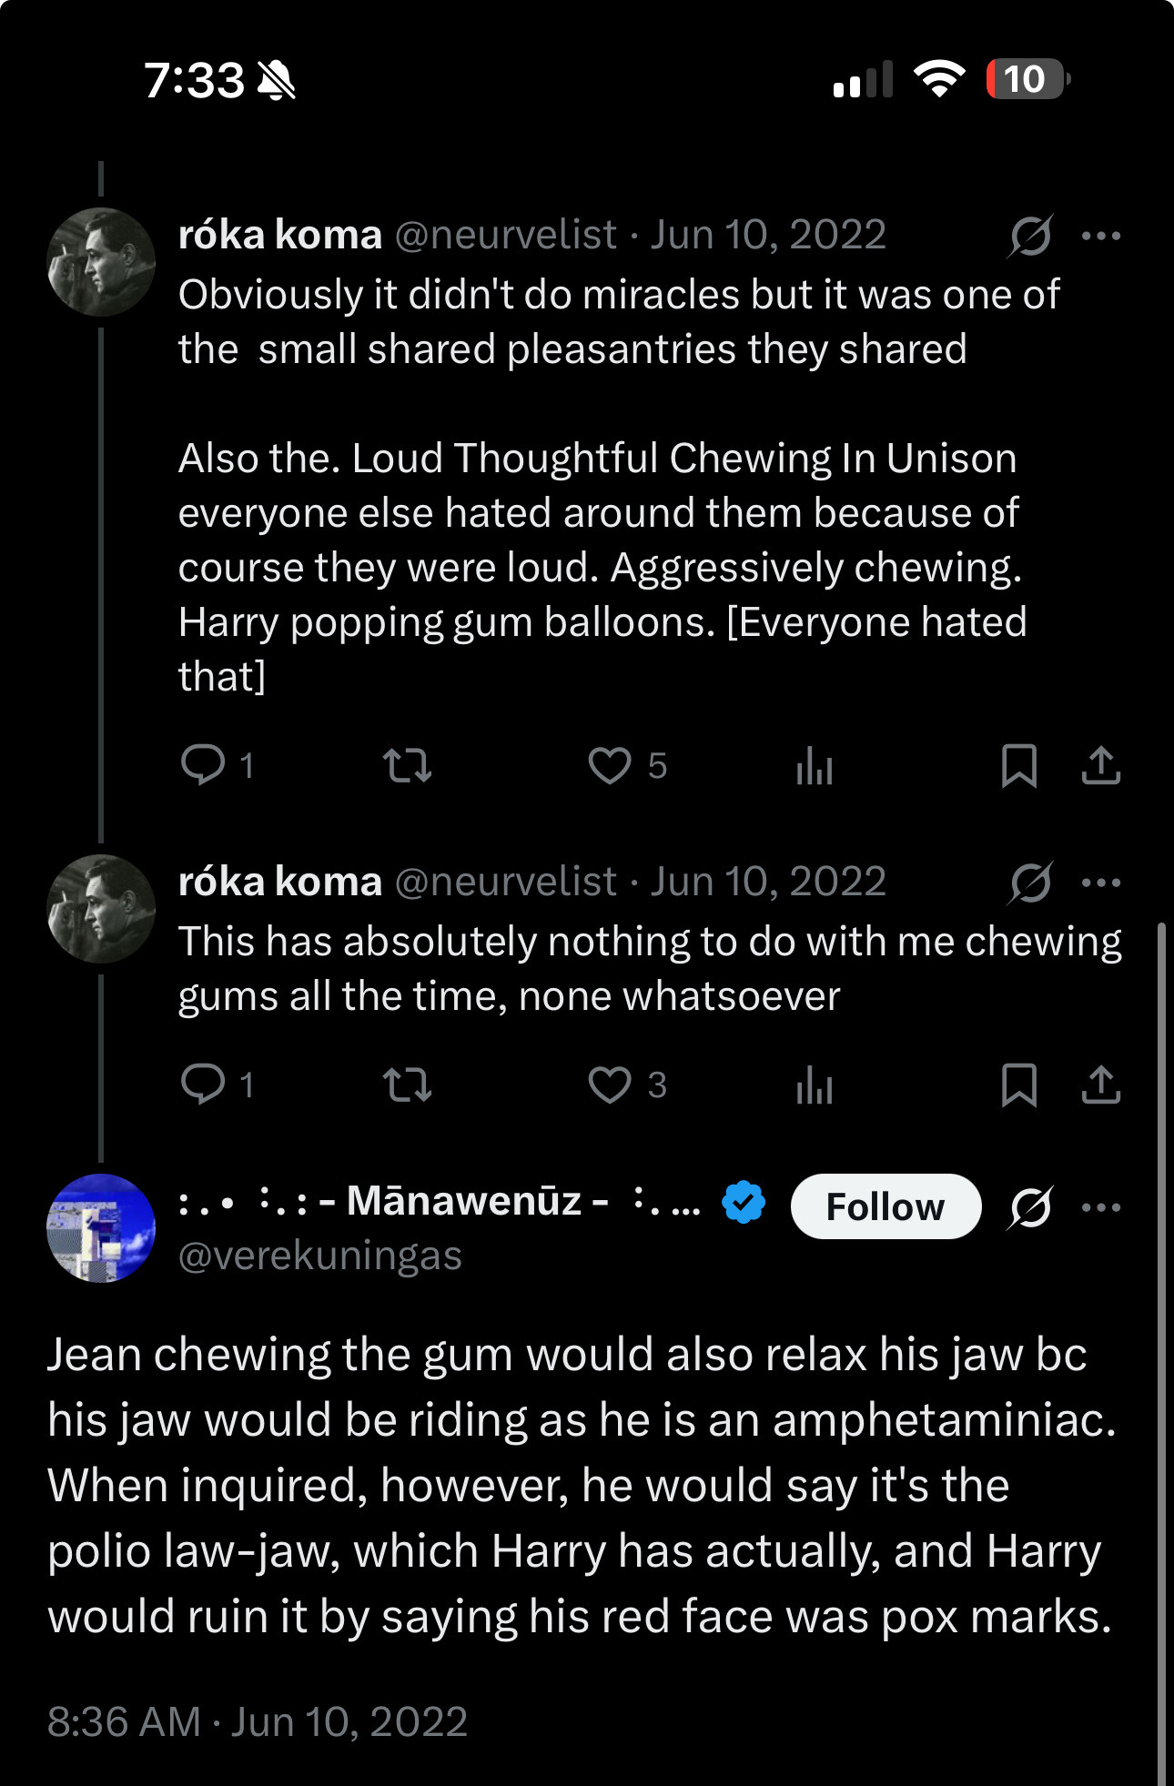This screenshot has height=1786, width=1174.
Task: Open more options on first róka koma tweet
Action: pos(1100,236)
